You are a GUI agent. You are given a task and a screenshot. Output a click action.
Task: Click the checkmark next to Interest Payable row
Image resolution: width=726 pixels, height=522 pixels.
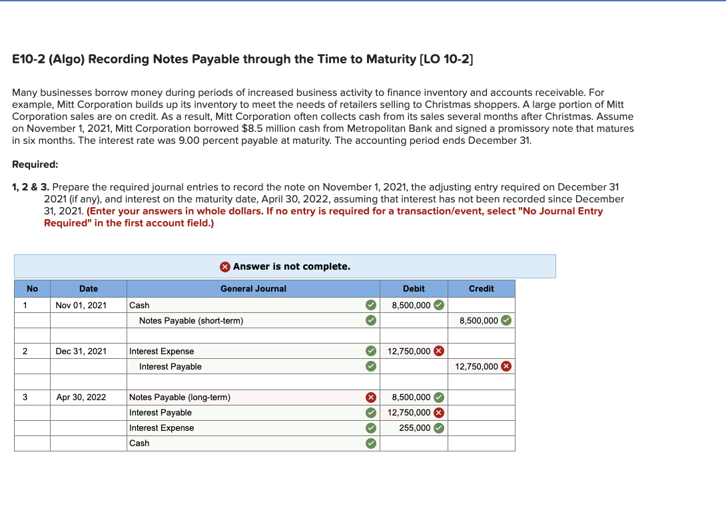click(x=371, y=366)
